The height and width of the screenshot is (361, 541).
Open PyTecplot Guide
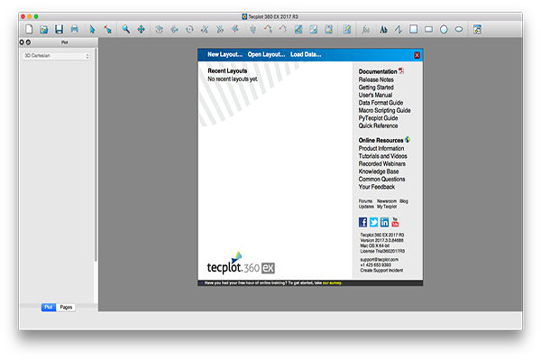pos(378,118)
